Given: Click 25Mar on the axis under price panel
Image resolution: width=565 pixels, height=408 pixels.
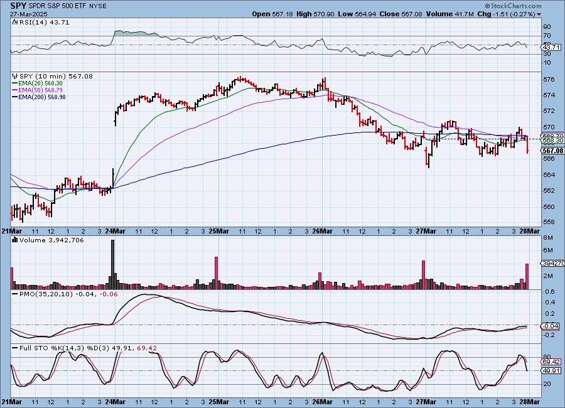Looking at the screenshot, I should [218, 231].
